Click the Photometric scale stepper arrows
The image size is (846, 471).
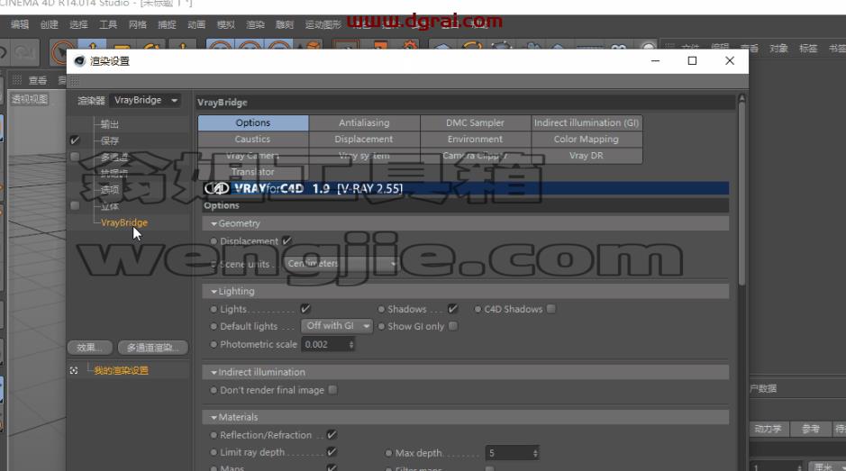click(x=351, y=344)
